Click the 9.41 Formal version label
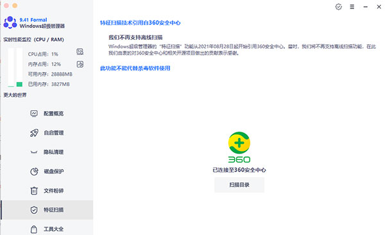The height and width of the screenshot is (235, 385). [33, 20]
